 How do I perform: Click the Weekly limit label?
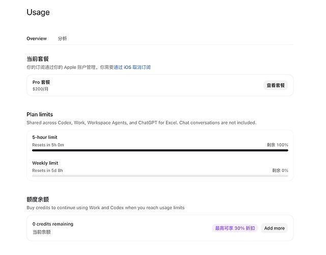tap(45, 163)
